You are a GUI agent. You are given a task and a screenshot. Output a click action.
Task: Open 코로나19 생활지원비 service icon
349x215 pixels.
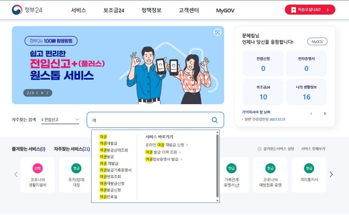point(38,175)
